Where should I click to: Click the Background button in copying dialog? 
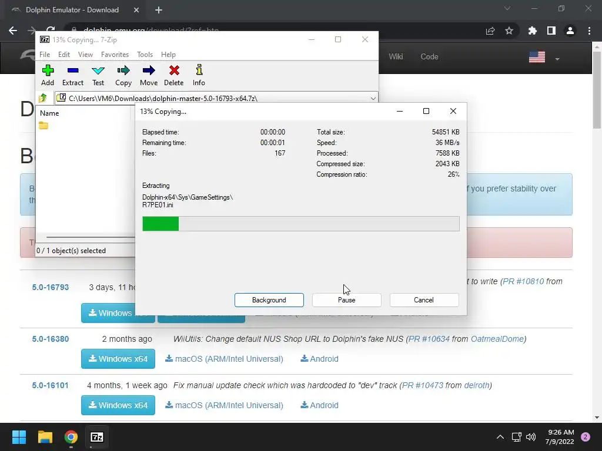269,300
